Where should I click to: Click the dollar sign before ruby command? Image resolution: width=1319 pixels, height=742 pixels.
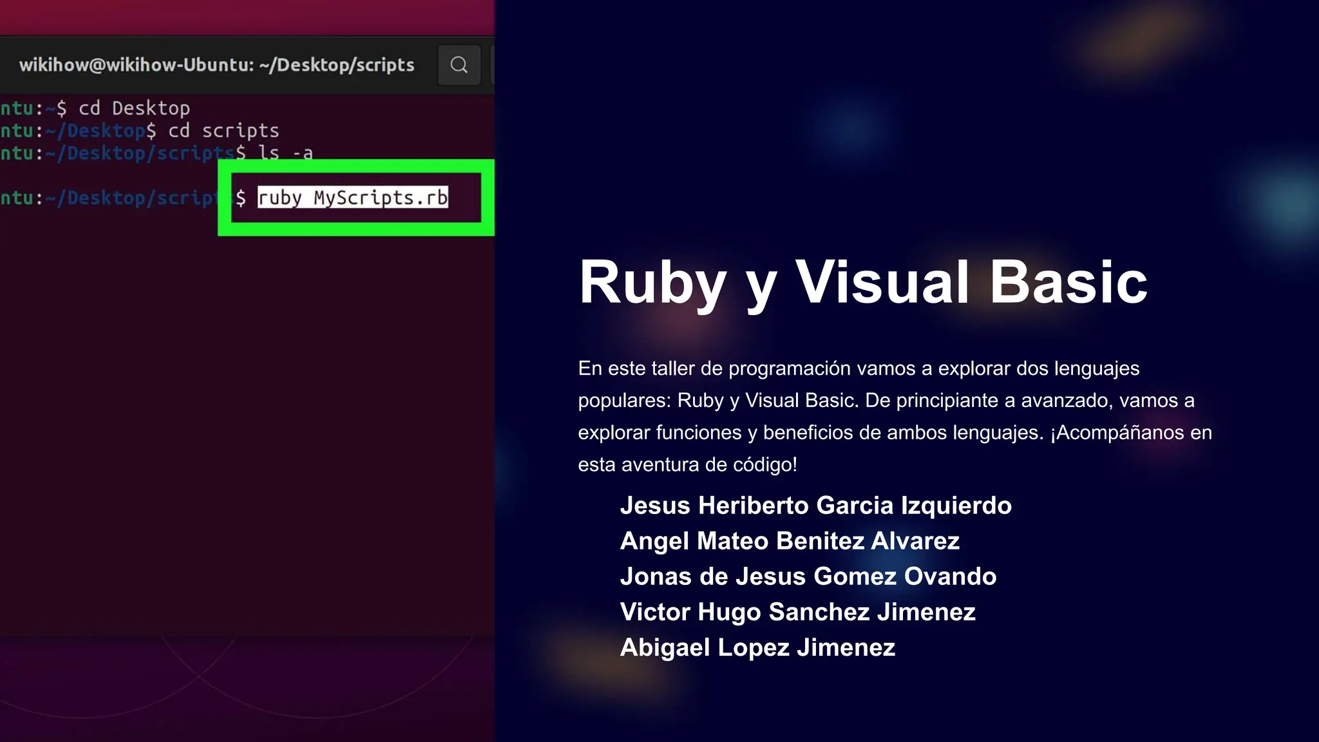tap(240, 198)
